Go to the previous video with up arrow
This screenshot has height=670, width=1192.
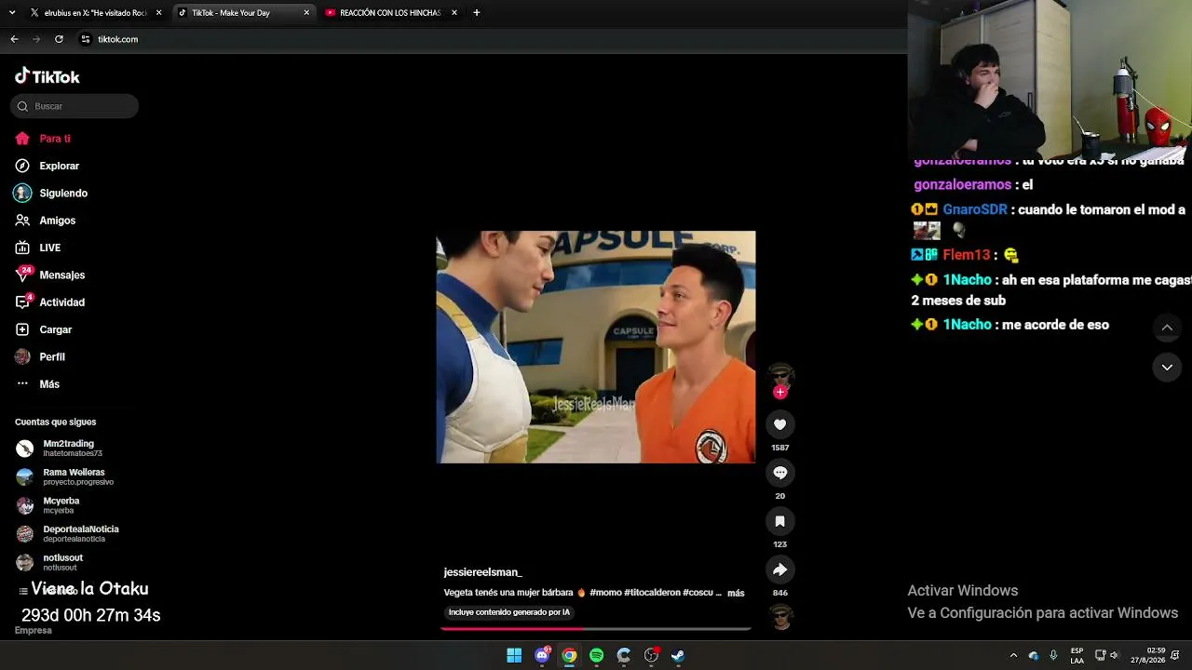point(1167,328)
